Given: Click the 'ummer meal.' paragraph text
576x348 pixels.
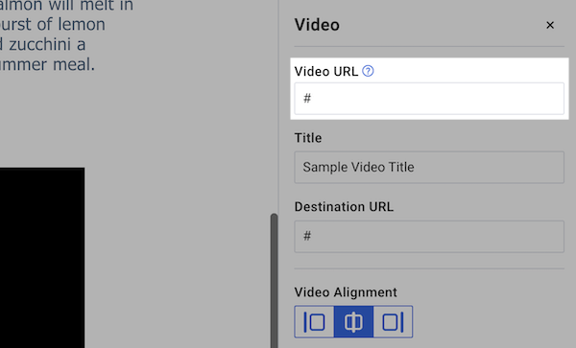Looking at the screenshot, I should (47, 64).
